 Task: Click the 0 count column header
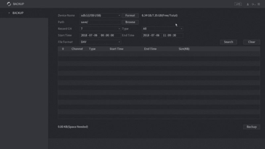click(x=63, y=49)
